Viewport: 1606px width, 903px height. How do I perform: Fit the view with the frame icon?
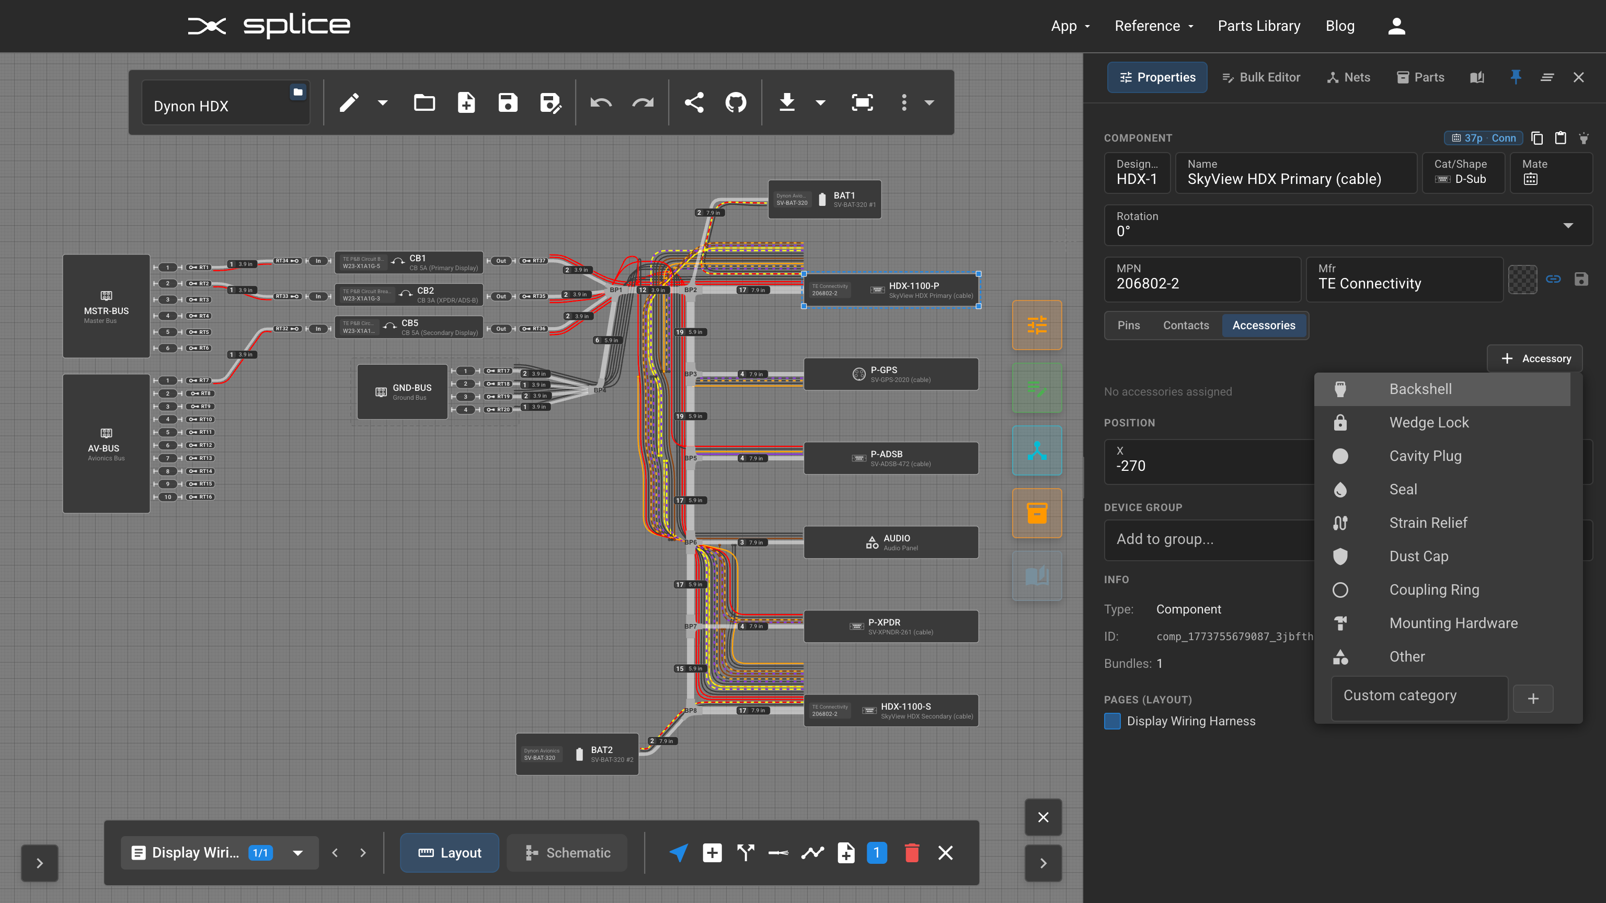[862, 103]
